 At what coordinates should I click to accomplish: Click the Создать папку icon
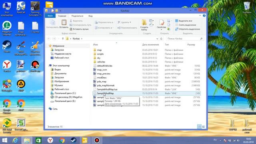point(144,22)
